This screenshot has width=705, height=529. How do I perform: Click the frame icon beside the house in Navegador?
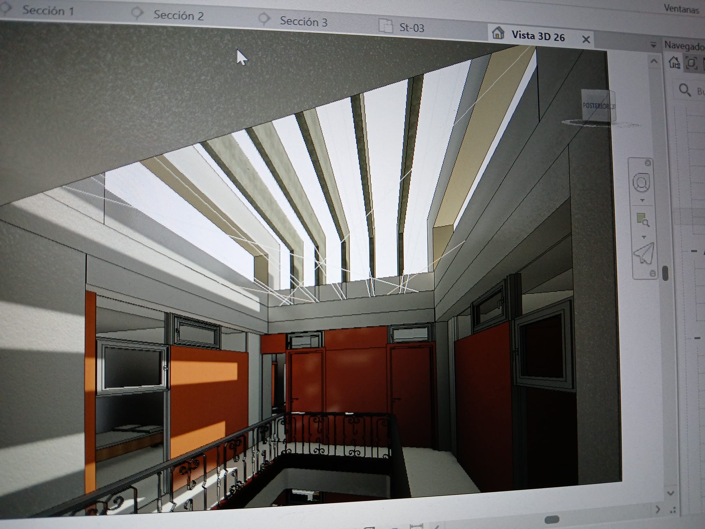click(692, 63)
